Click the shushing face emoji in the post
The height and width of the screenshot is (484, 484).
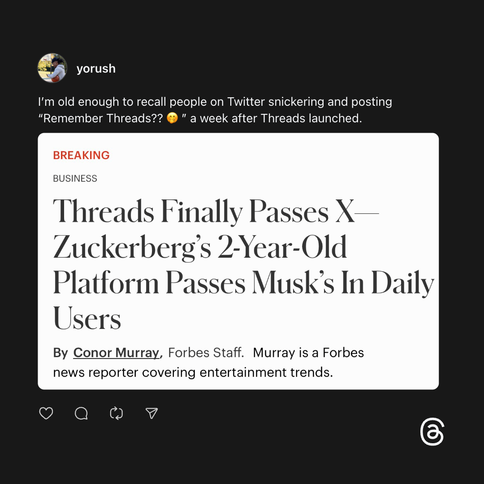pos(172,118)
